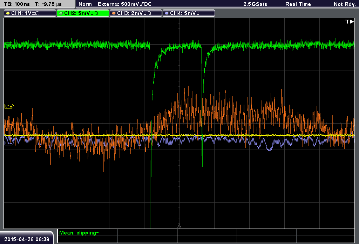Image resolution: width=359 pixels, height=244 pixels.
Task: Click the purple CH4 color dot
Action: [167, 13]
